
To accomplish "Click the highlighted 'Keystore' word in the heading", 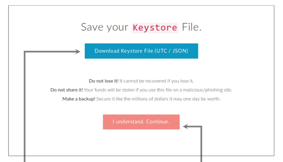I will click(155, 28).
